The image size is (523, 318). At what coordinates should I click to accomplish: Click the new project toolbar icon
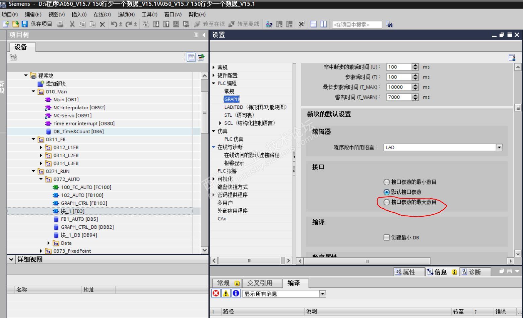pyautogui.click(x=6, y=24)
